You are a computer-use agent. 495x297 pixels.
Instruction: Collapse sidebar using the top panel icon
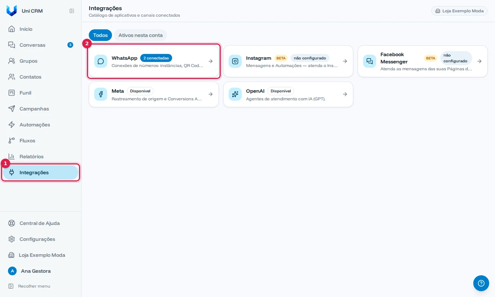(x=72, y=11)
